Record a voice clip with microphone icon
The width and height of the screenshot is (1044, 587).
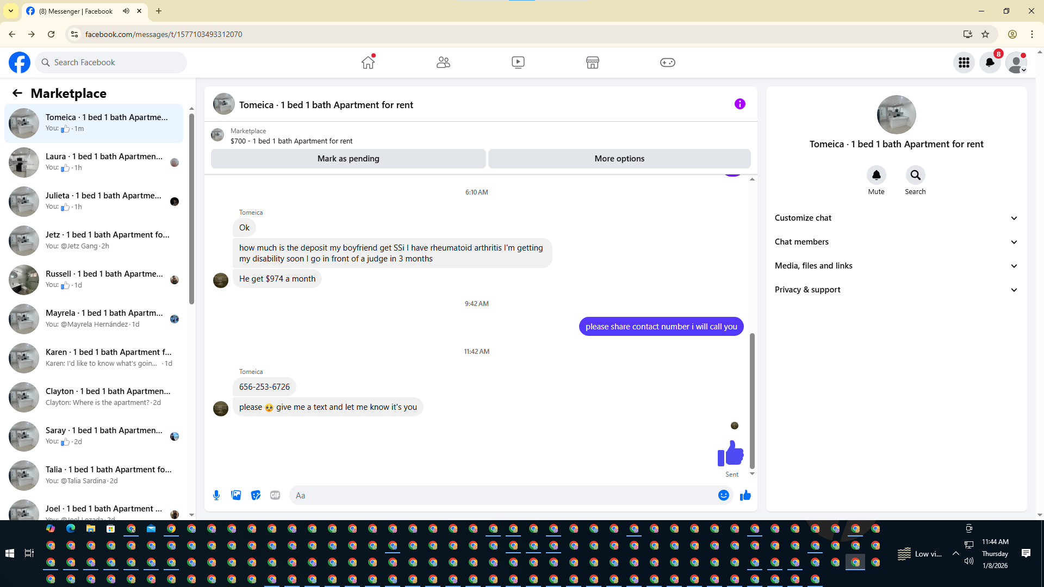pyautogui.click(x=216, y=495)
